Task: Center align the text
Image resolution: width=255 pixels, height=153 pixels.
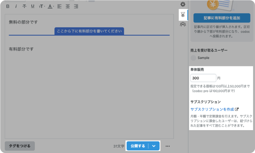Action: coord(68,6)
